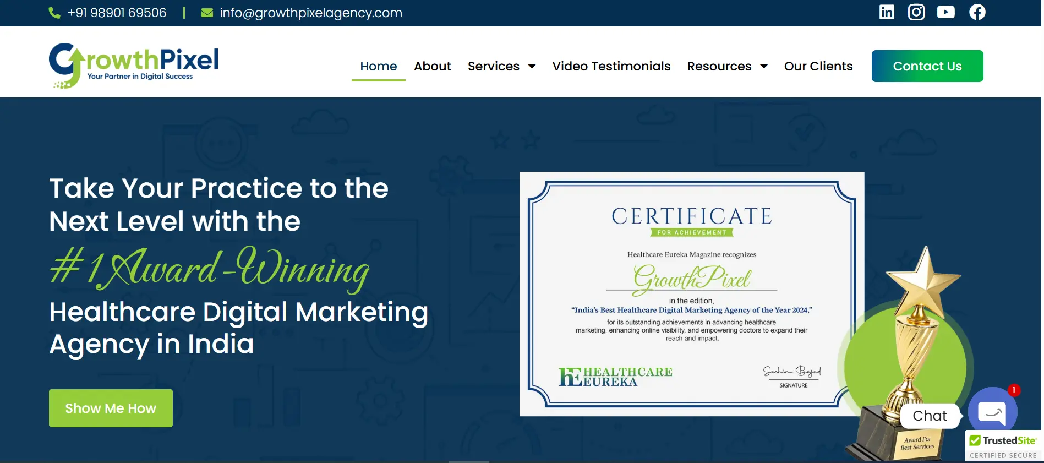The width and height of the screenshot is (1044, 463).
Task: Click "Take Your Practice to the" heading
Action: (x=219, y=188)
